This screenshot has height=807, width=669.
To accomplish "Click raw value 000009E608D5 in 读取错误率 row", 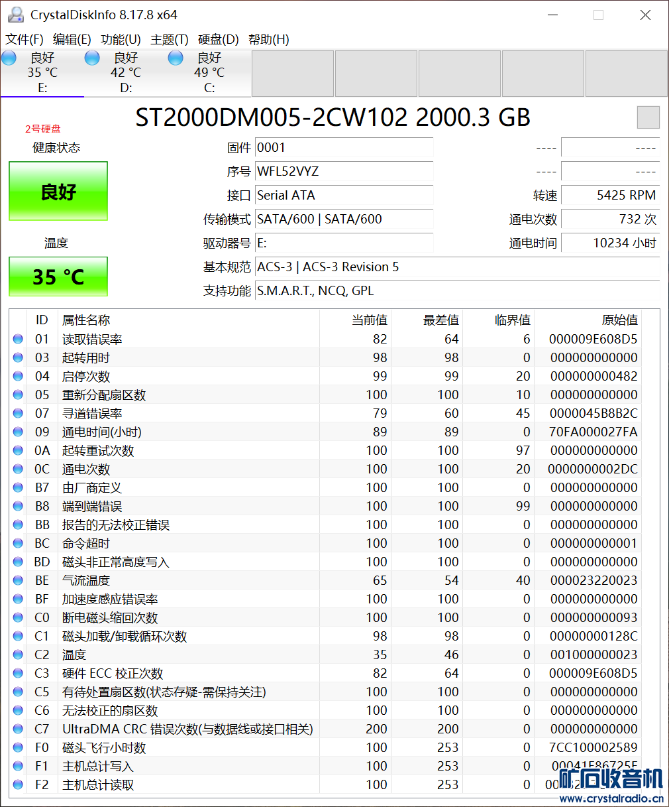I will coord(593,339).
